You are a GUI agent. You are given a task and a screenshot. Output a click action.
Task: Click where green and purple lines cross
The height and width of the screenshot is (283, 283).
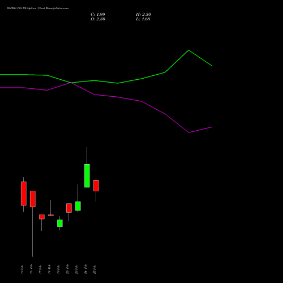(71, 83)
